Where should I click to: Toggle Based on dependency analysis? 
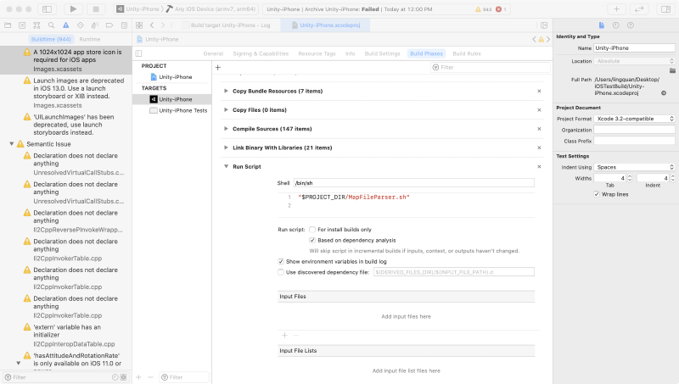point(312,240)
